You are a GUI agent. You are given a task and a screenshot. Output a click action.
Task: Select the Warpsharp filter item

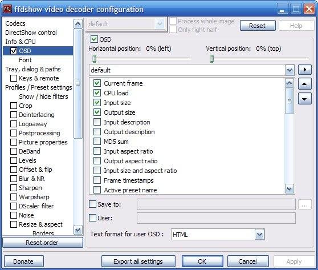pyautogui.click(x=34, y=197)
